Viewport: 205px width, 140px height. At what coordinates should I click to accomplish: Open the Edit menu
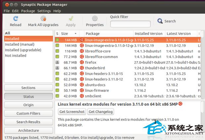(x=15, y=11)
